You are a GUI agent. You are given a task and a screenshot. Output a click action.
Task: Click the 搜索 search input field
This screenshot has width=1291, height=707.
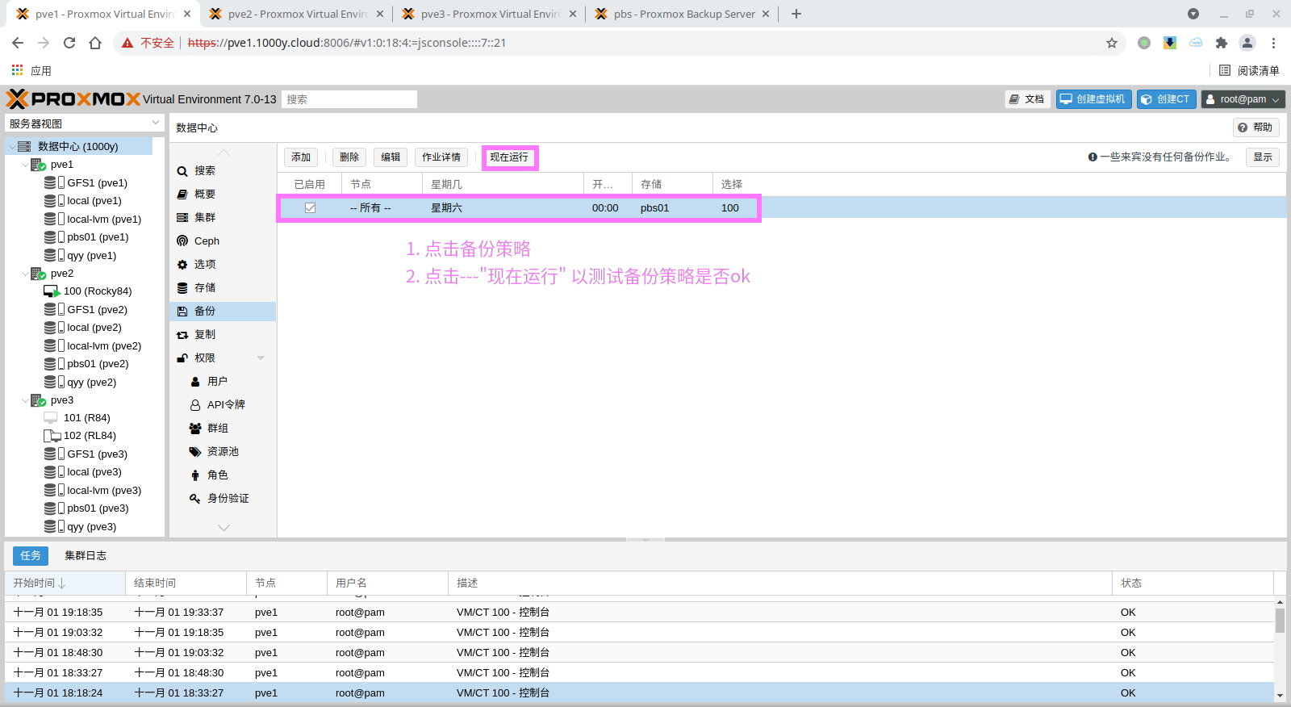click(x=349, y=99)
